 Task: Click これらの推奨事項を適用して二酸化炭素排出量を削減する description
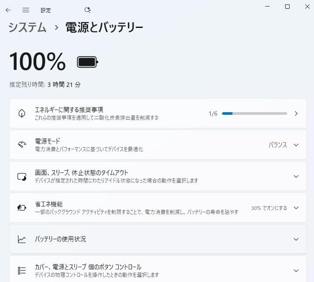tap(96, 118)
